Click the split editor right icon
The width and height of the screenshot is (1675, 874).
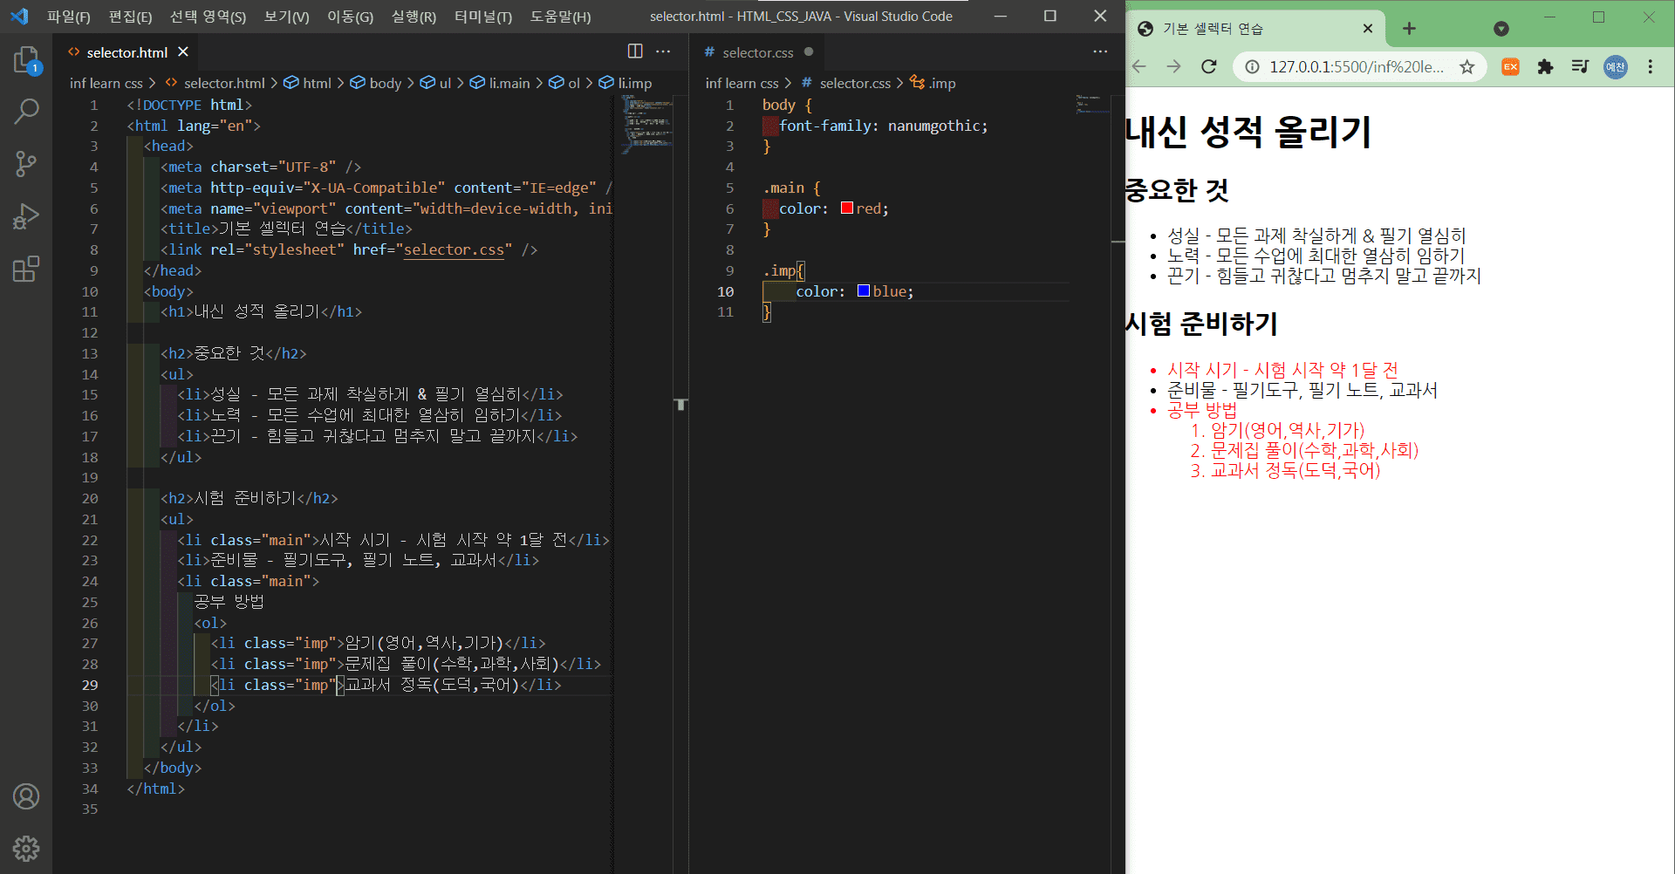point(635,51)
